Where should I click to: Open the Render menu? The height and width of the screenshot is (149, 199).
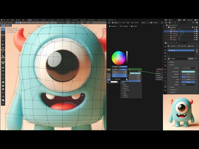12,20
